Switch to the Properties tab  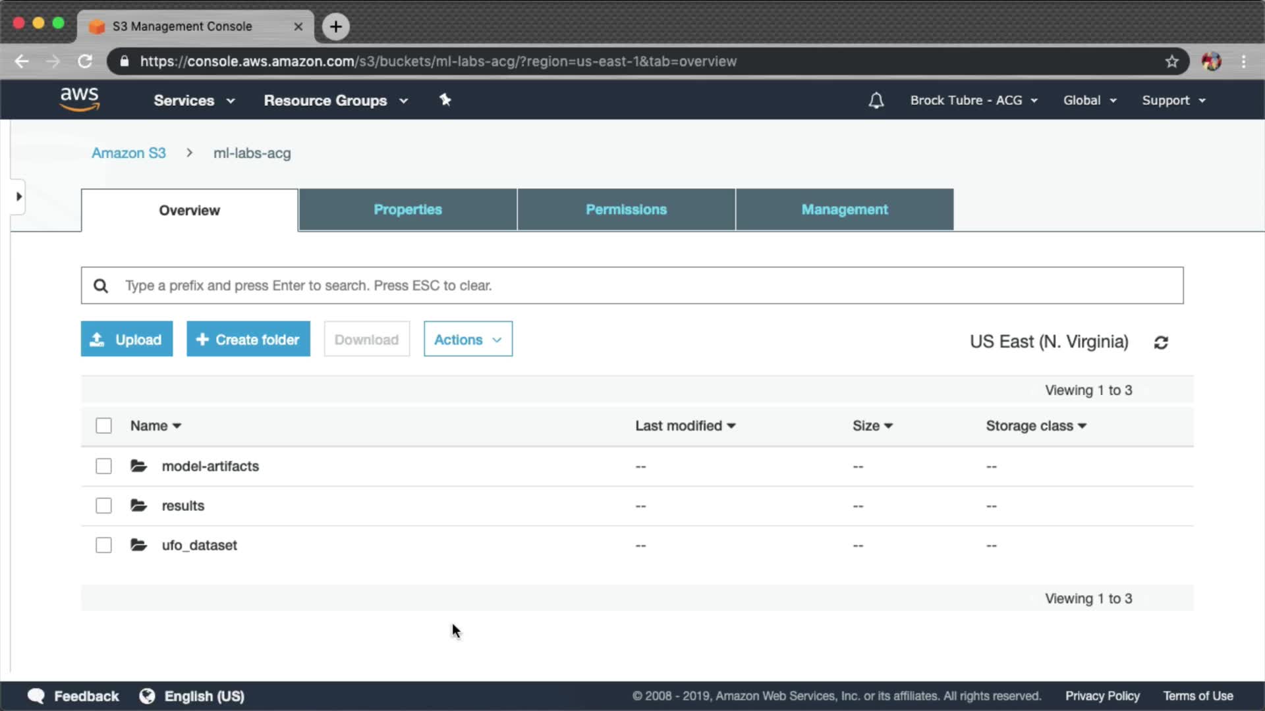click(x=407, y=209)
